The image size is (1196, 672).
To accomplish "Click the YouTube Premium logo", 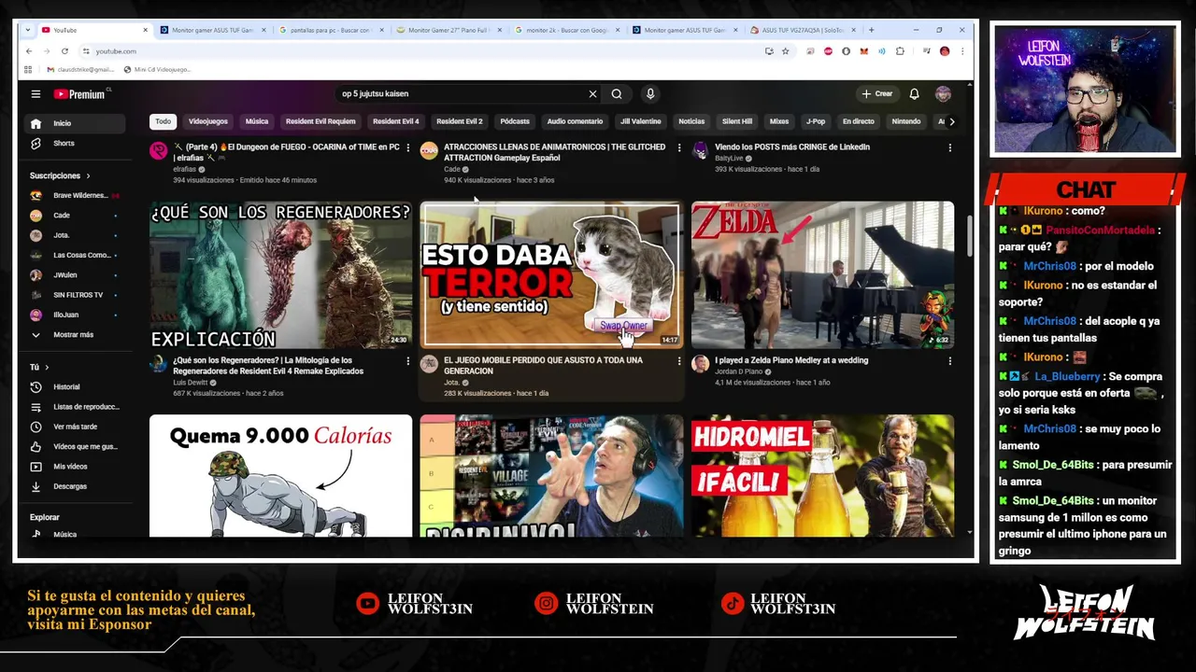I will (79, 94).
